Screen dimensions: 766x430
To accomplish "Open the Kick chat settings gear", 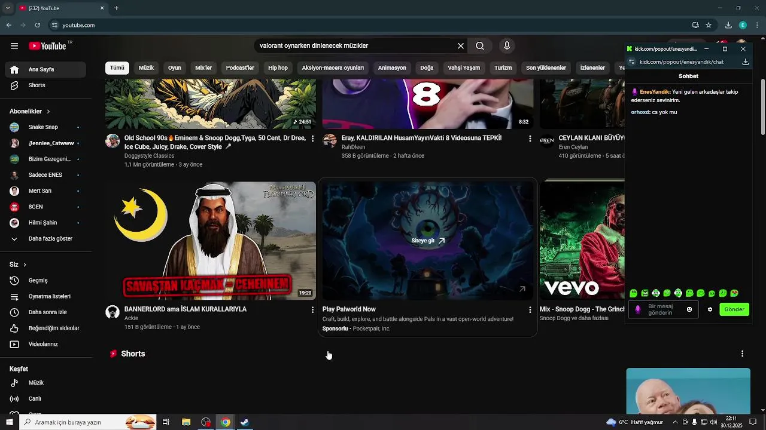I will [x=710, y=309].
